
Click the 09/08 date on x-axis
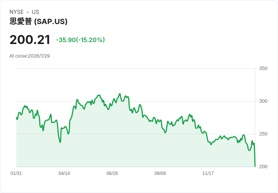click(160, 173)
